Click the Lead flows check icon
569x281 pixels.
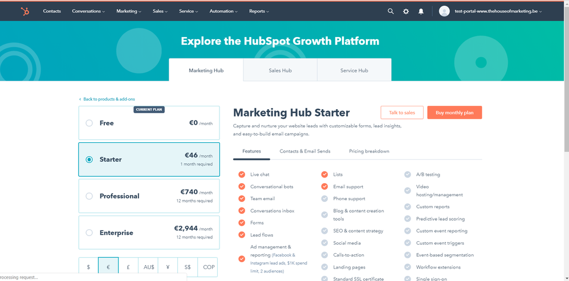click(242, 235)
